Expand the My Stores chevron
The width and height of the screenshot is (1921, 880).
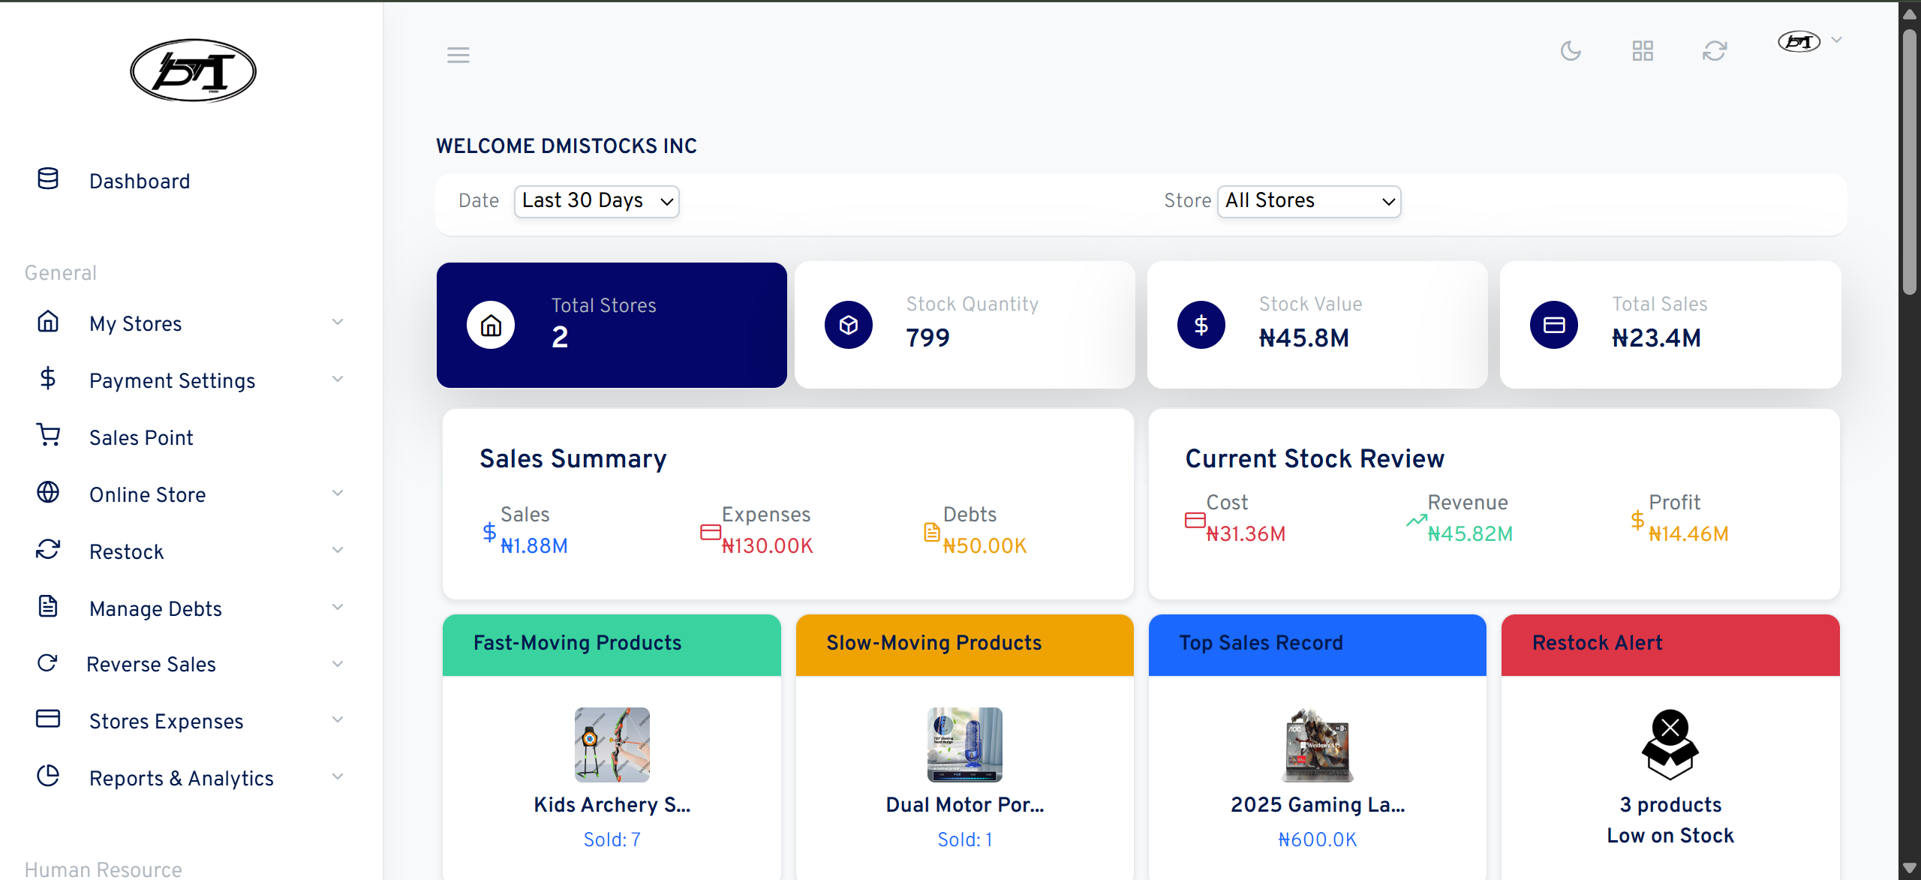(338, 322)
